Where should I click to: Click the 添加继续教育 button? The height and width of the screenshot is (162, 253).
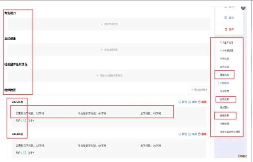click(199, 89)
